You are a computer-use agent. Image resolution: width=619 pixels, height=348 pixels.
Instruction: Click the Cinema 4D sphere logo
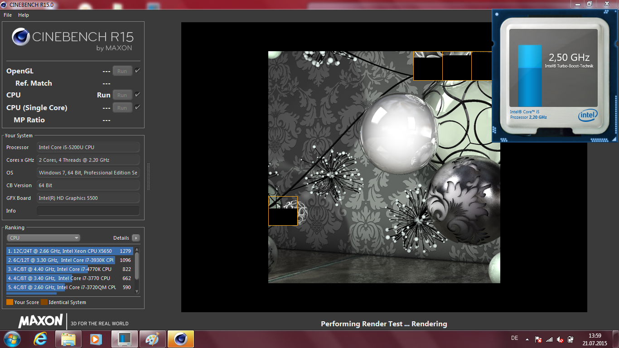[21, 37]
